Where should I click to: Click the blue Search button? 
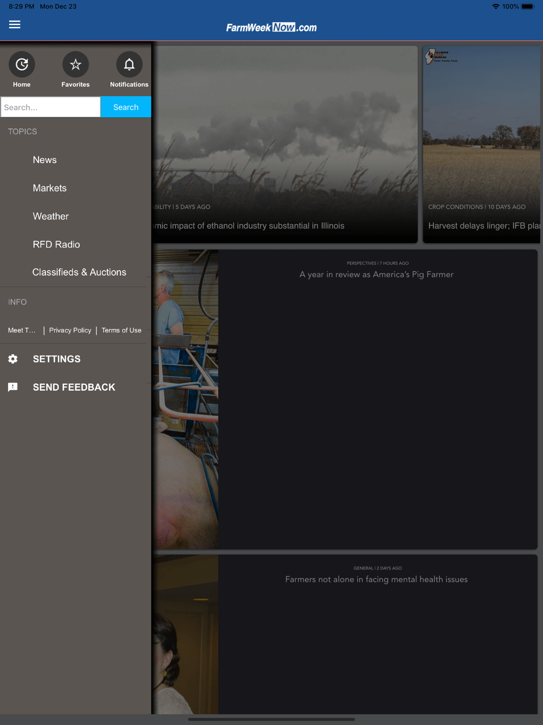click(126, 107)
